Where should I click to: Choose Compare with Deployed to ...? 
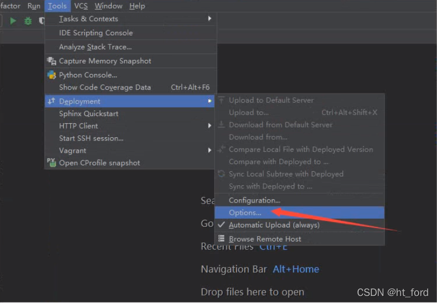click(300, 161)
